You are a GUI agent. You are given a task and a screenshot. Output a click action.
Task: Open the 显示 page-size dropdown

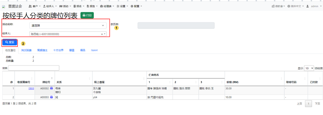pos(309,68)
